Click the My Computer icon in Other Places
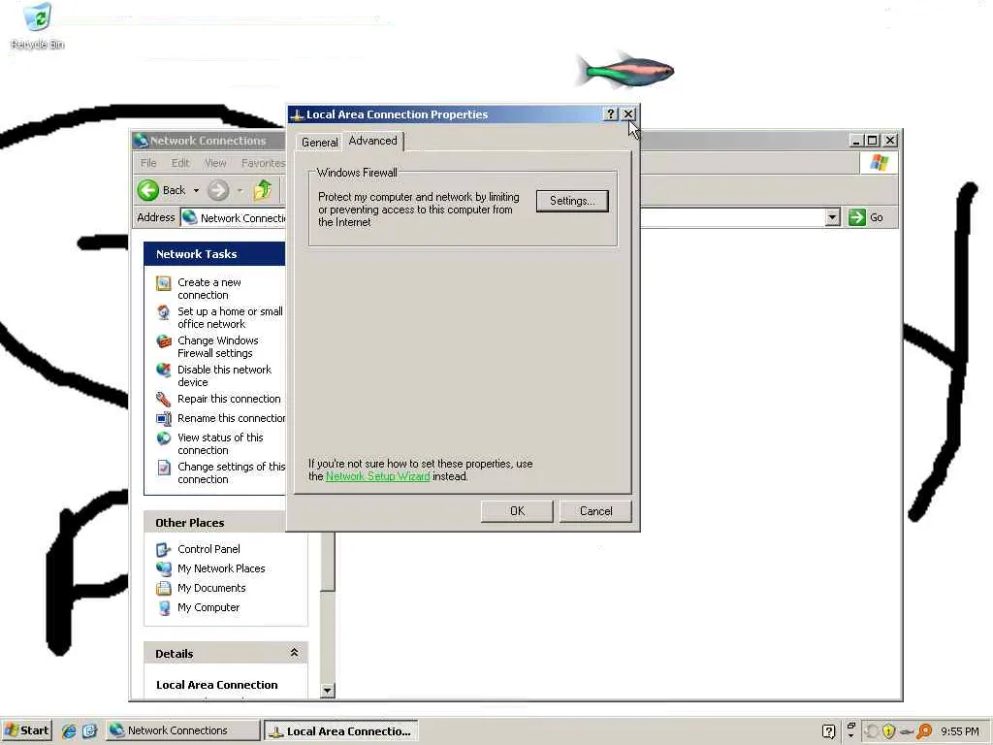993x745 pixels. pyautogui.click(x=163, y=608)
